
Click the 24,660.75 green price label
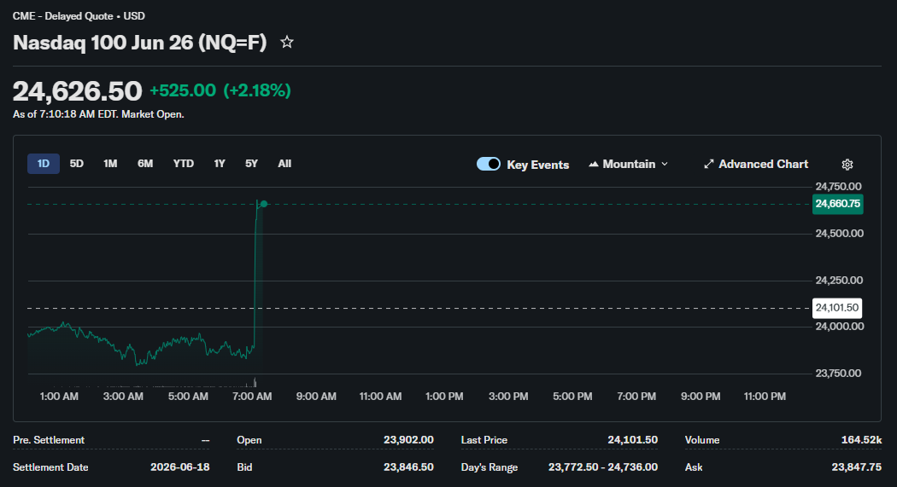click(837, 204)
